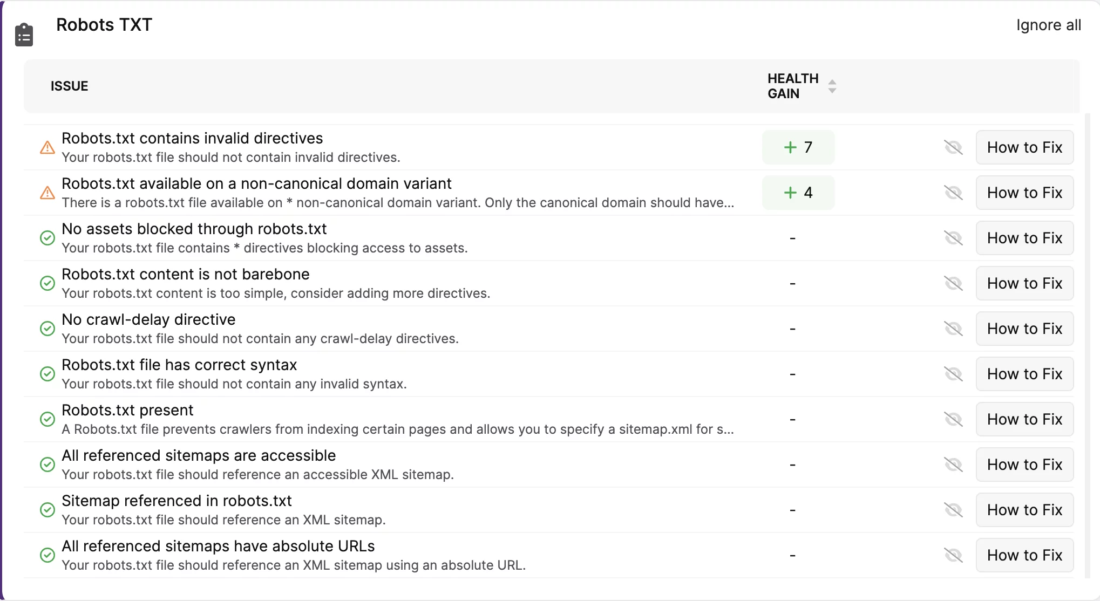Expand the Robots.txt contains invalid directives row
This screenshot has width=1100, height=601.
point(192,139)
